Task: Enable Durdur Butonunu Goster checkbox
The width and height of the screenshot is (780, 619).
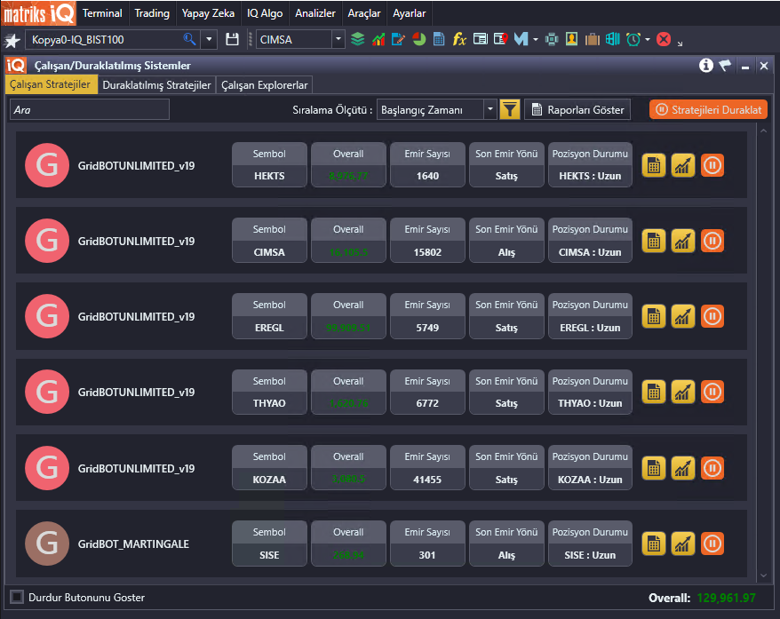Action: [x=17, y=597]
